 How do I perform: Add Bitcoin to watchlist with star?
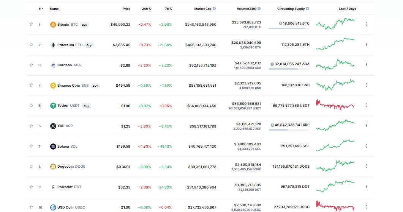(31, 24)
